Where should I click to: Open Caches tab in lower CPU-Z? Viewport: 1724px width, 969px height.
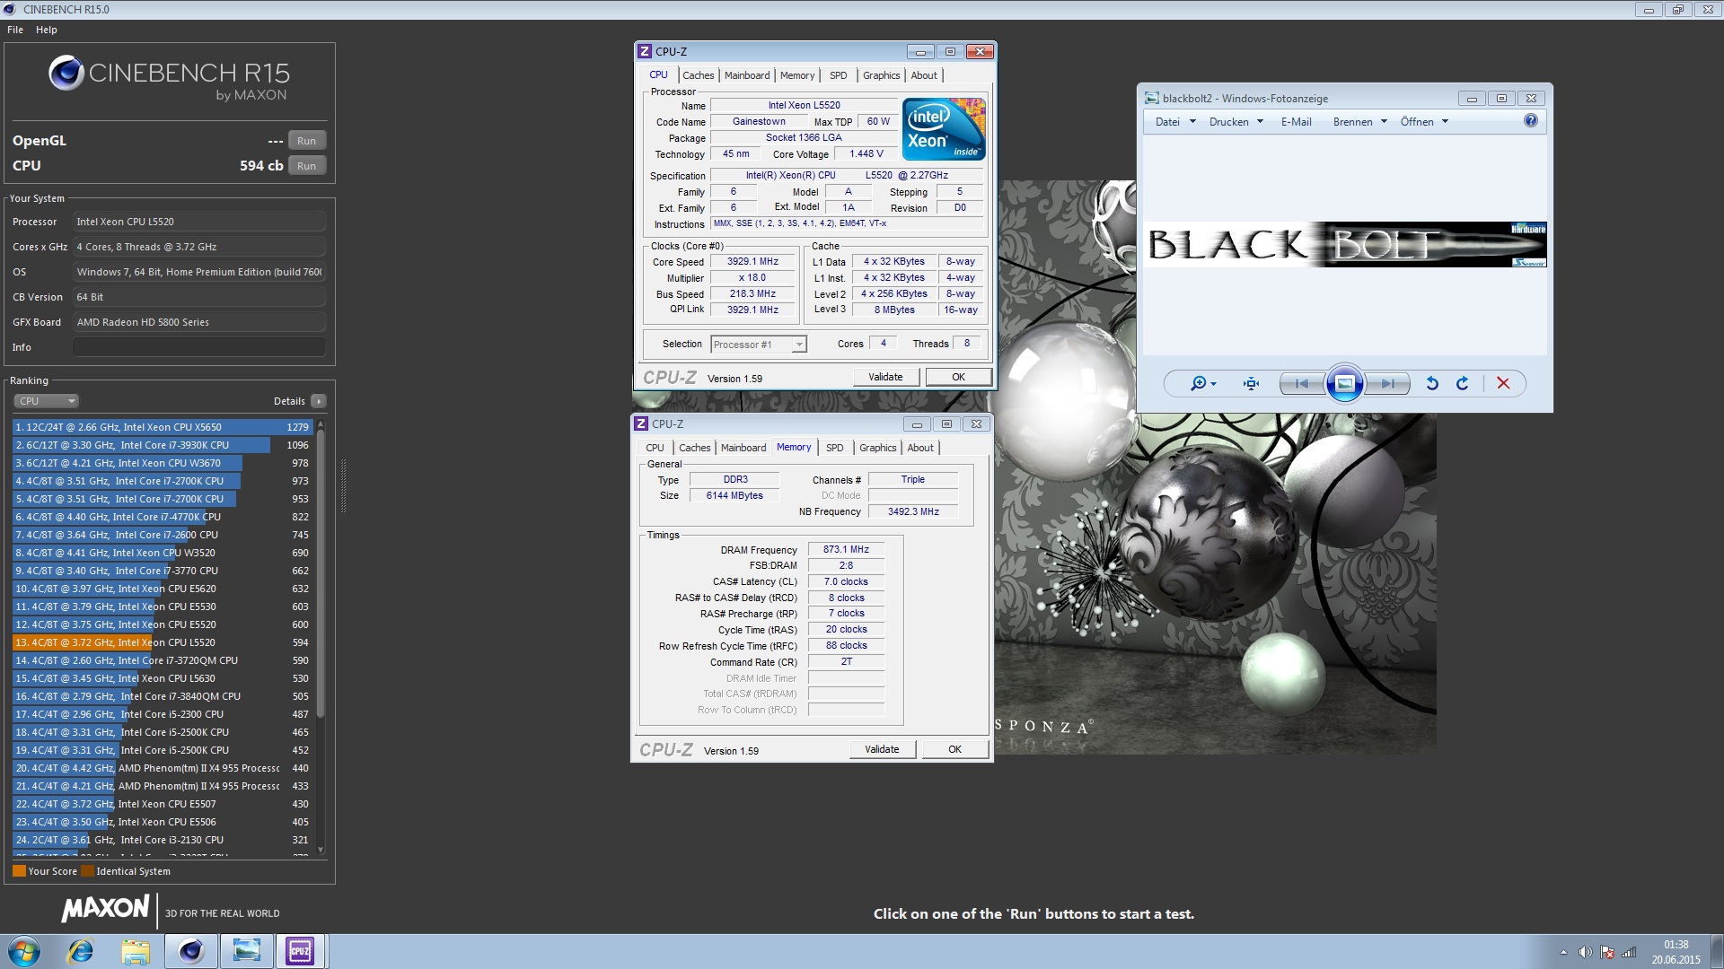(x=694, y=448)
